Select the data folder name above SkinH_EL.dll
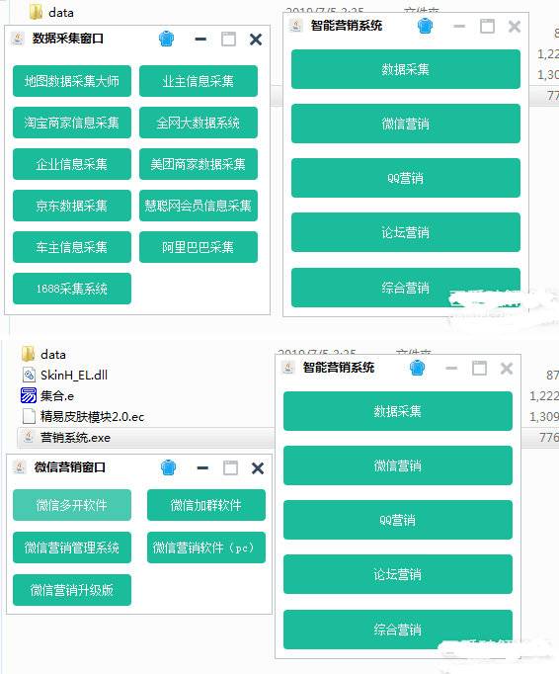 pos(53,355)
